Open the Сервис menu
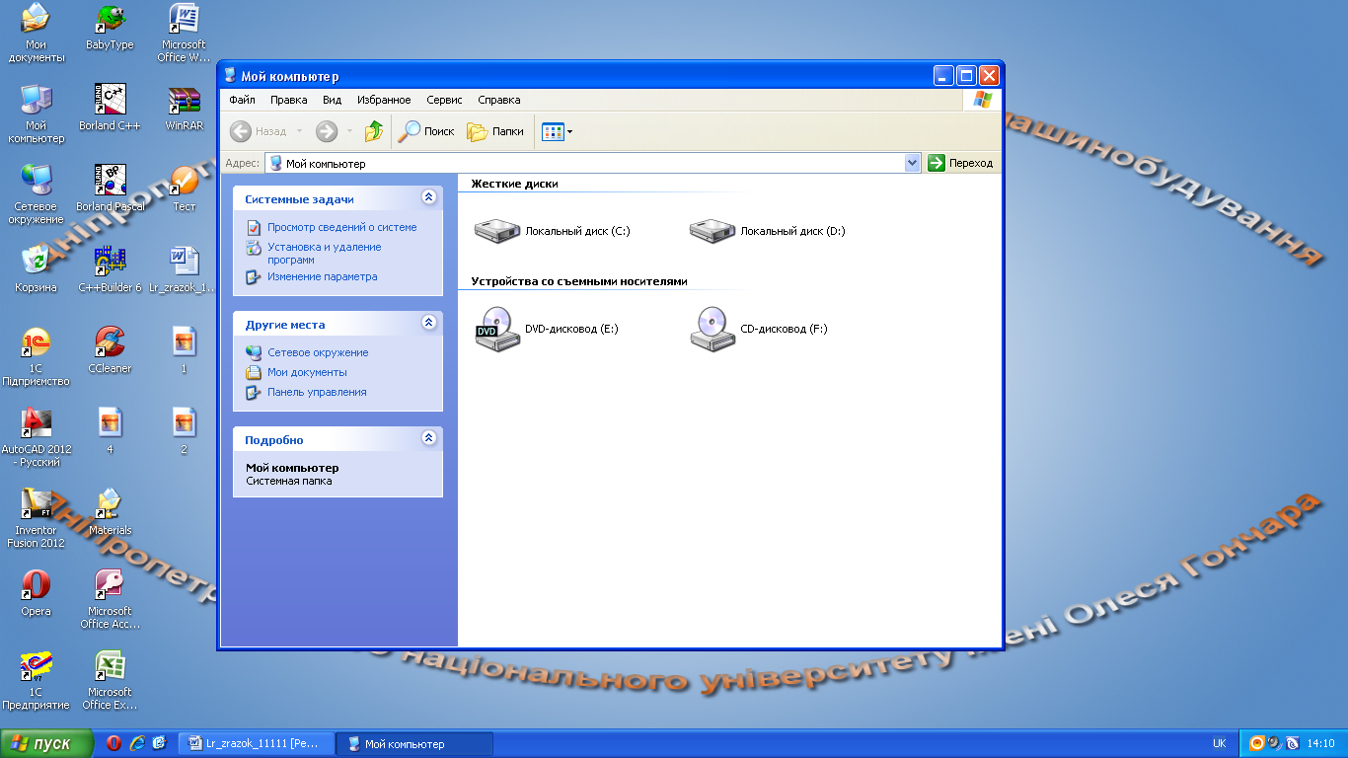 444,100
